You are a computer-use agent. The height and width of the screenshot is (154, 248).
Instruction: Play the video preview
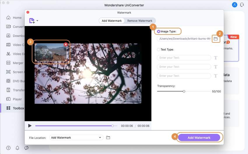(30, 126)
